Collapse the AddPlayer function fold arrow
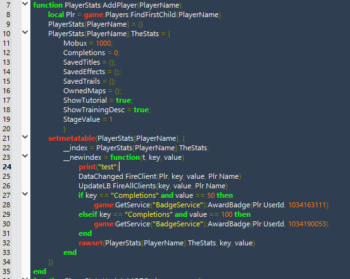350x279 pixels. point(25,4)
